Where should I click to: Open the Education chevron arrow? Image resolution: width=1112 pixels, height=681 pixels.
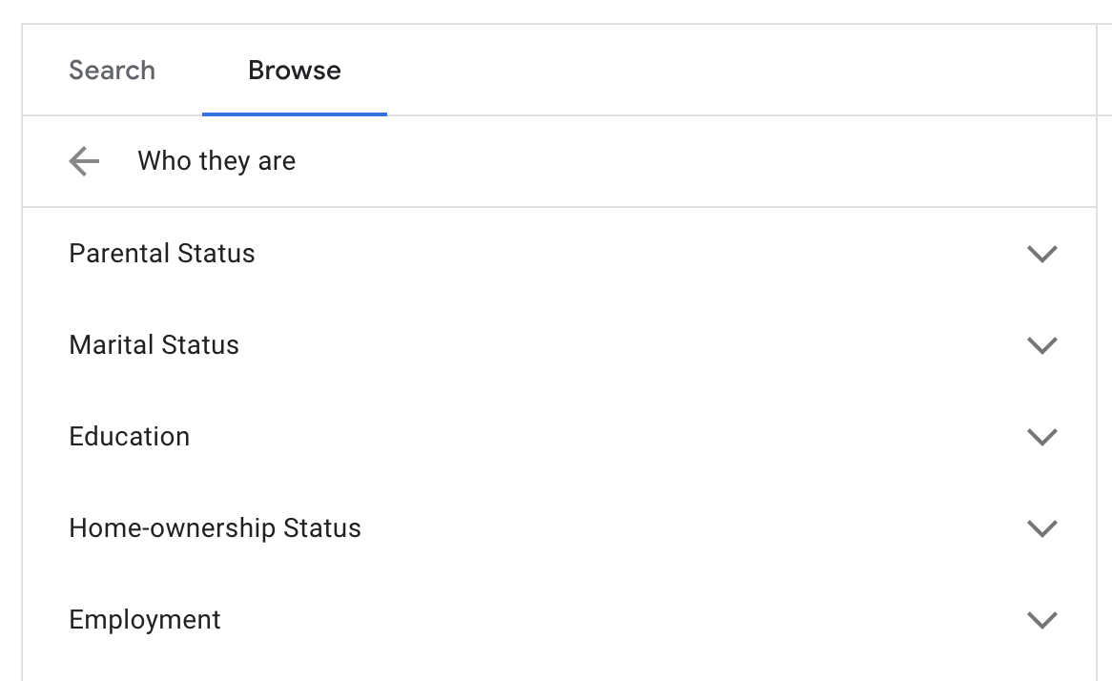[x=1041, y=437]
